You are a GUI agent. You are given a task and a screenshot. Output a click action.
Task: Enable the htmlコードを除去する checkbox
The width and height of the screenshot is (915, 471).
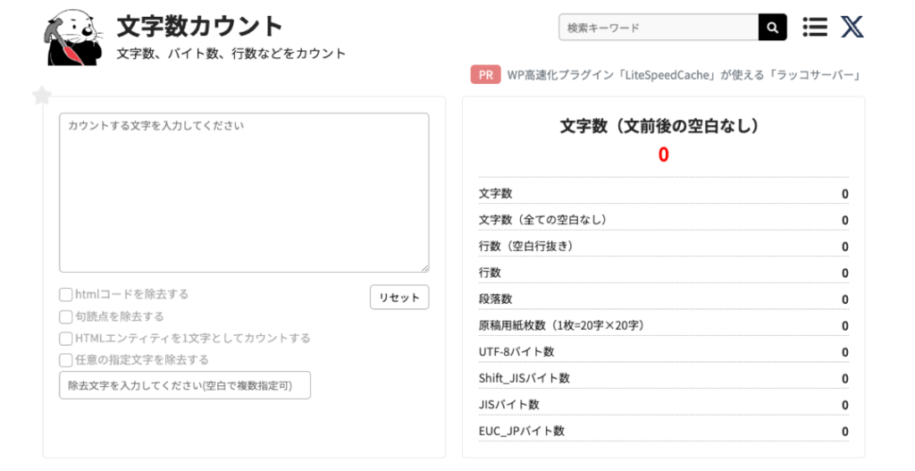tap(66, 294)
